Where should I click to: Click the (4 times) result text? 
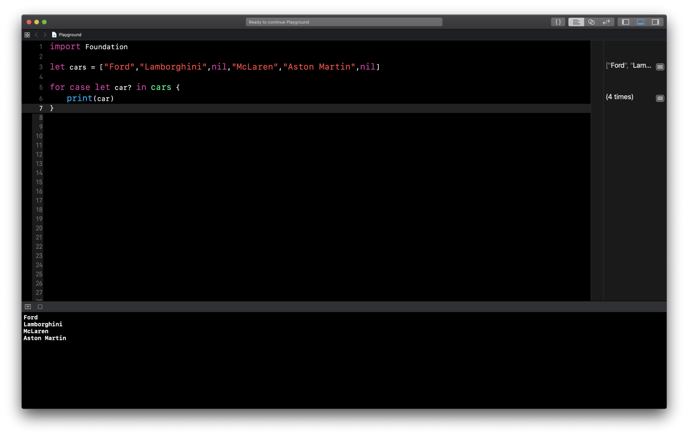pos(620,97)
